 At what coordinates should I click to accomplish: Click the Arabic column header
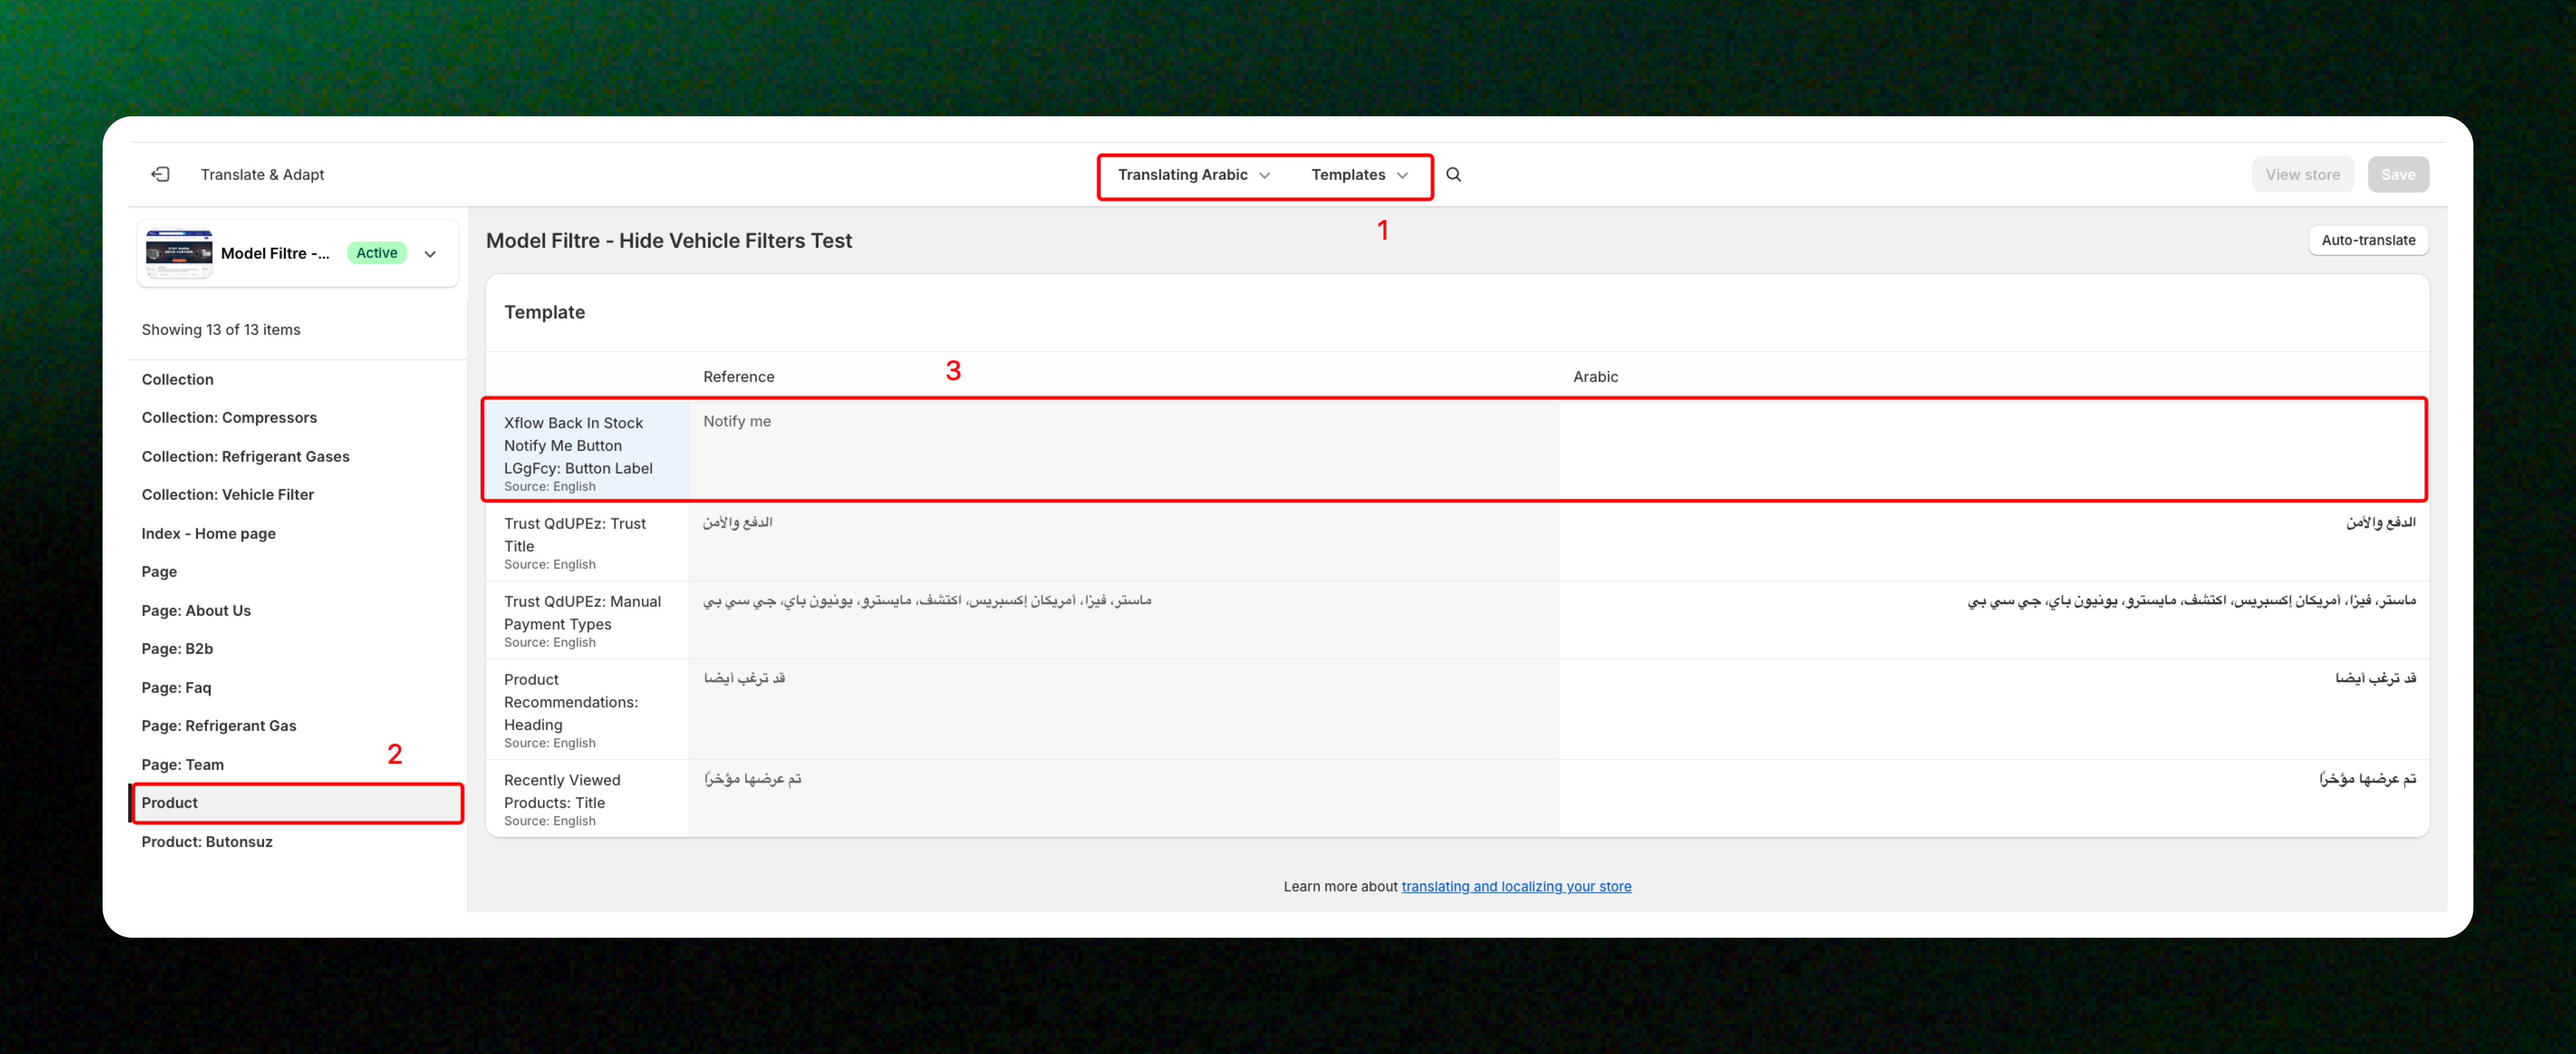(x=1595, y=377)
